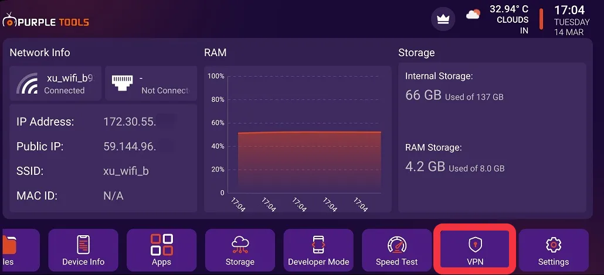This screenshot has height=275, width=604.
Task: Click the crown premium icon
Action: click(443, 19)
